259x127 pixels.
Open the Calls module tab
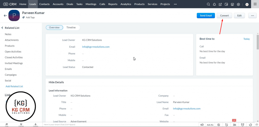point(102,4)
